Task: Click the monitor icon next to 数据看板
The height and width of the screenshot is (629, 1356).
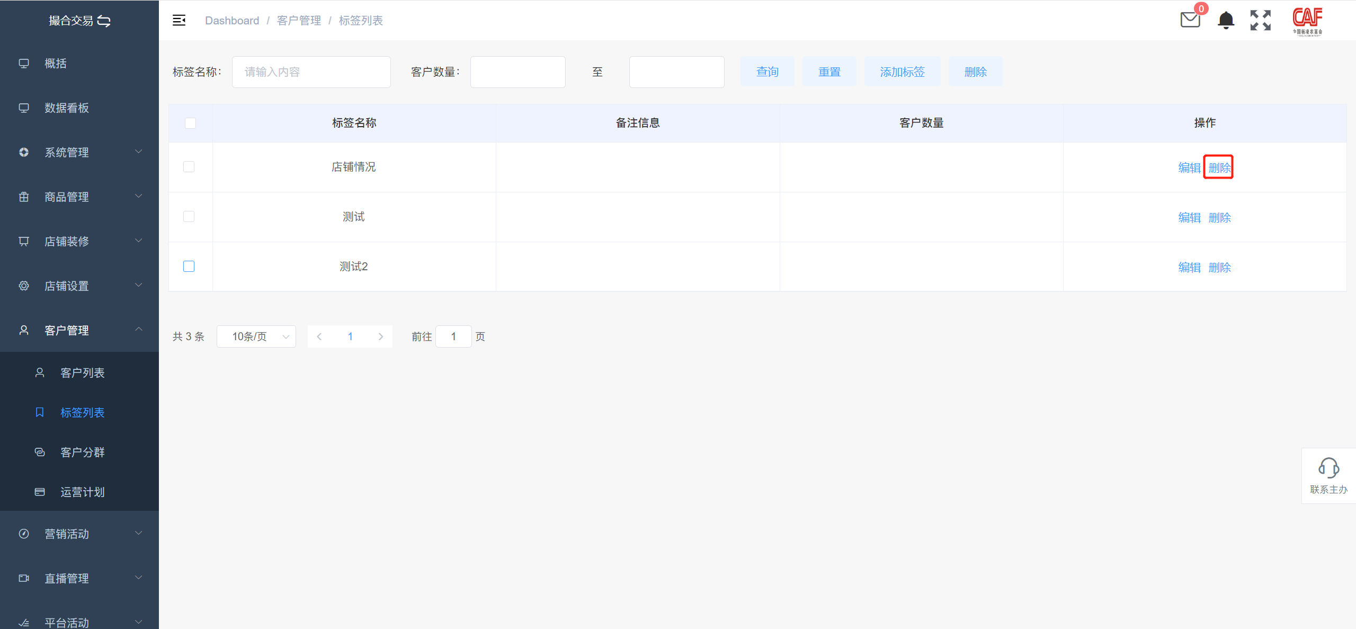Action: (24, 108)
